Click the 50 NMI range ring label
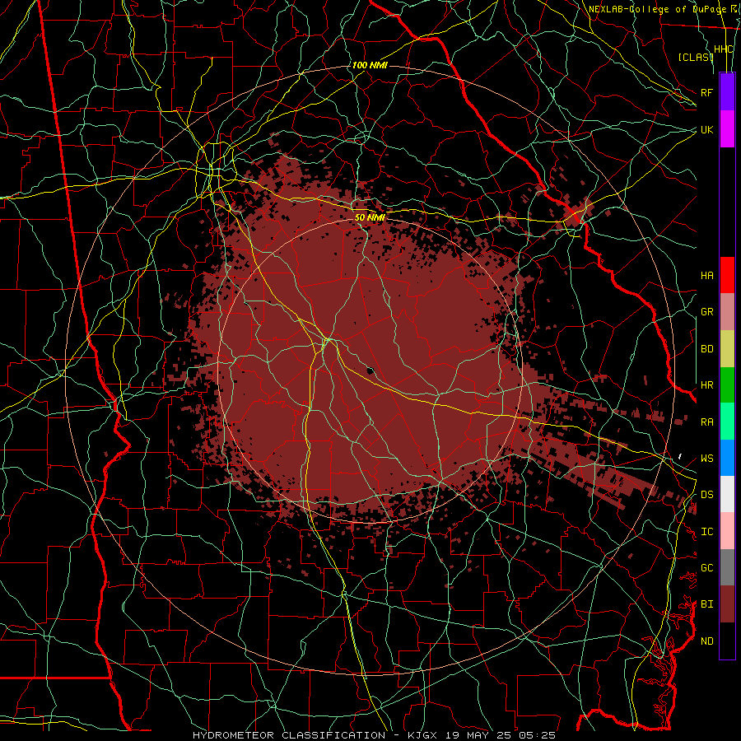Image resolution: width=741 pixels, height=741 pixels. coord(370,217)
